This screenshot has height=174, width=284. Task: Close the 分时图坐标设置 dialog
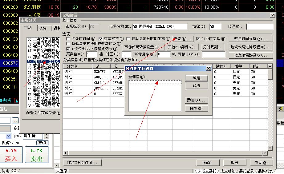coord(209,69)
